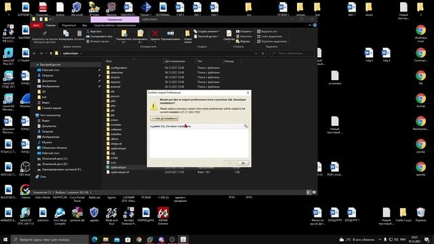Click the Windows taskbar search box
Viewport: 434px width, 244px height.
[x=50, y=239]
